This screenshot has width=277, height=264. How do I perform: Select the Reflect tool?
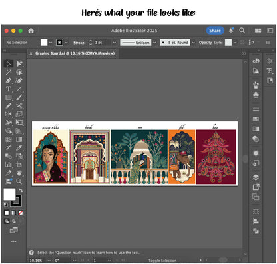pyautogui.click(x=9, y=114)
